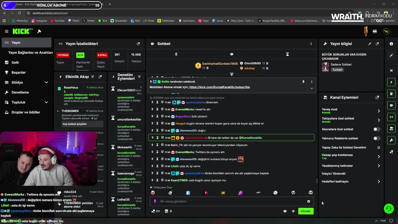Click the 'Bir mesaj gönderin' input
The height and width of the screenshot is (224, 398).
pyautogui.click(x=232, y=201)
